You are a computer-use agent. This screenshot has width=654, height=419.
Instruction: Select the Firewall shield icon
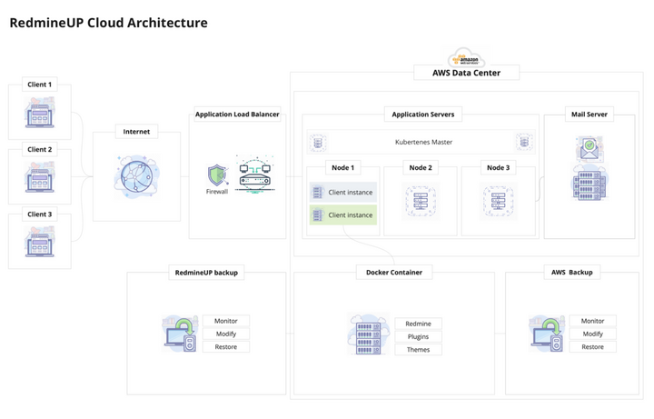pyautogui.click(x=217, y=175)
